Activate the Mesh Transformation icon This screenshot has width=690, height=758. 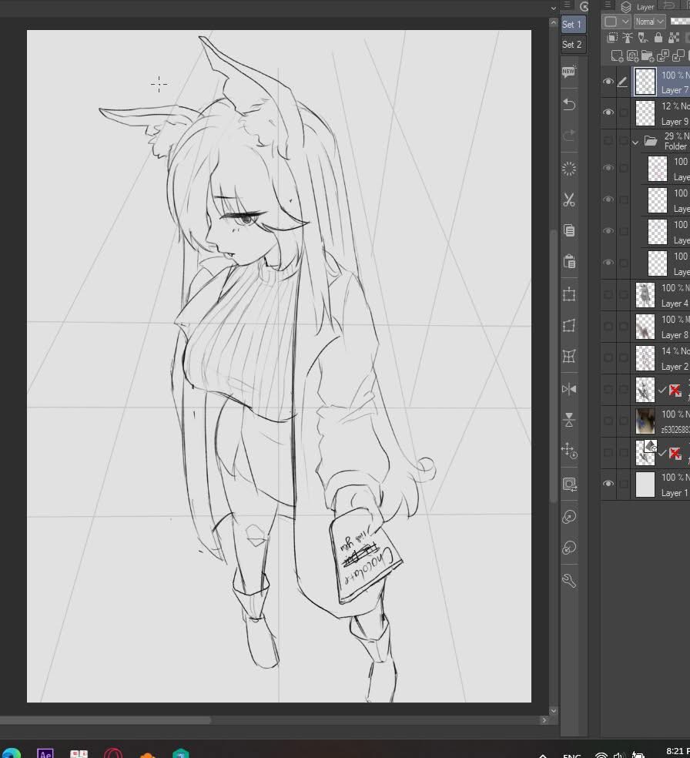coord(569,357)
